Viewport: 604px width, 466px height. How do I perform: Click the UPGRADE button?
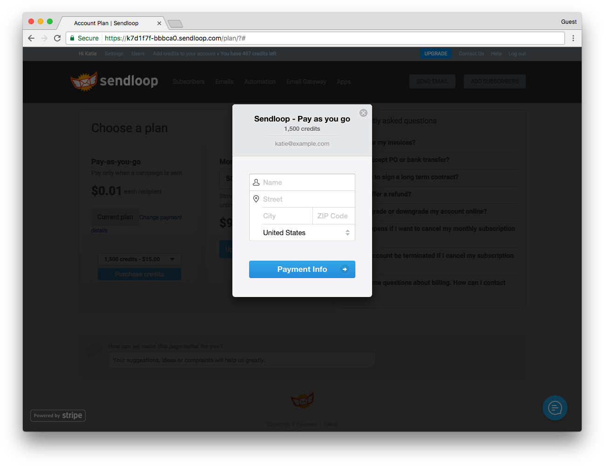pyautogui.click(x=436, y=54)
